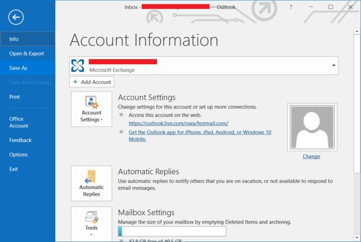Open Office Account in the sidebar
361x242 pixels.
click(28, 122)
